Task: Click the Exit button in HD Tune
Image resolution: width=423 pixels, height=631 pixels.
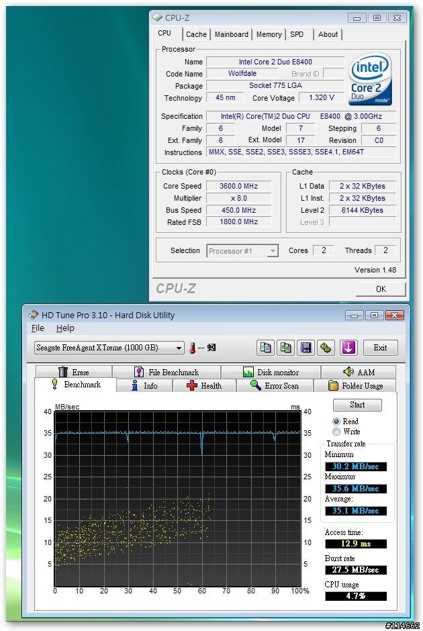Action: pos(380,348)
